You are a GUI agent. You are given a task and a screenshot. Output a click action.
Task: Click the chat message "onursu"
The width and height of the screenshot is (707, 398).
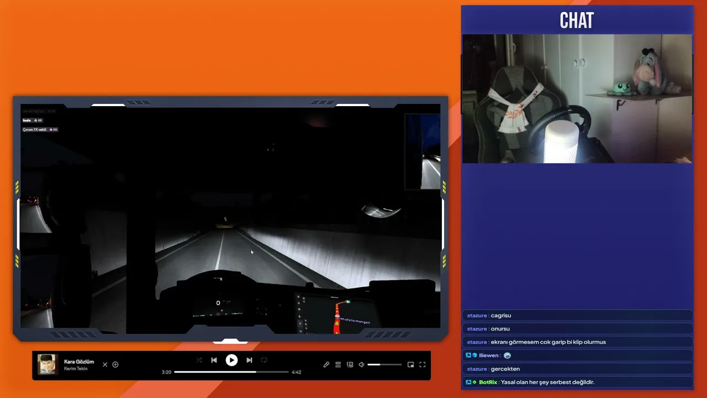pyautogui.click(x=500, y=329)
